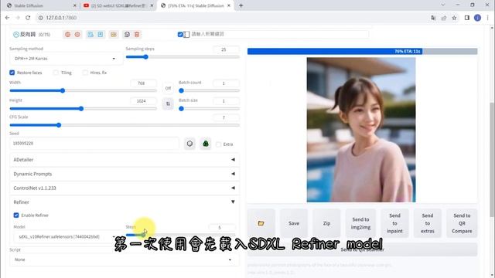495x278 pixels.
Task: Adjust the Batch size slider
Action: click(209, 109)
